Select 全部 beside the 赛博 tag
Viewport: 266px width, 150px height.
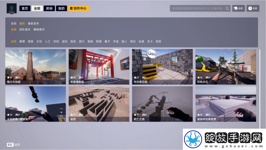[x=14, y=41]
